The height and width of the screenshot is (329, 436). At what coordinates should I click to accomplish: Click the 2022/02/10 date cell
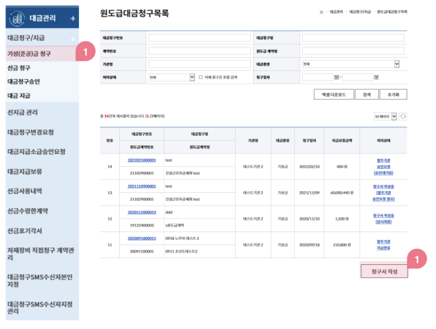tap(310, 167)
